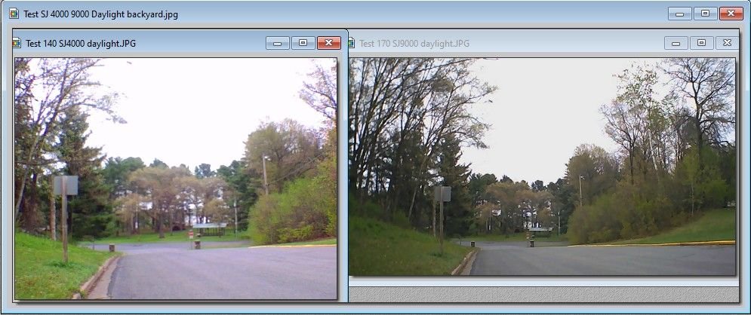The height and width of the screenshot is (315, 751).
Task: Close the main backyard.jpg window
Action: 731,14
